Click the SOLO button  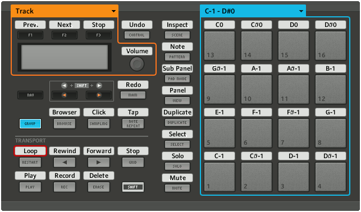coord(177,166)
